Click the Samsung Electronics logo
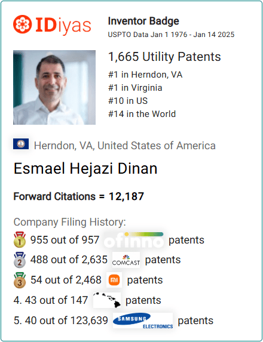The height and width of the screenshot is (342, 263). click(143, 321)
